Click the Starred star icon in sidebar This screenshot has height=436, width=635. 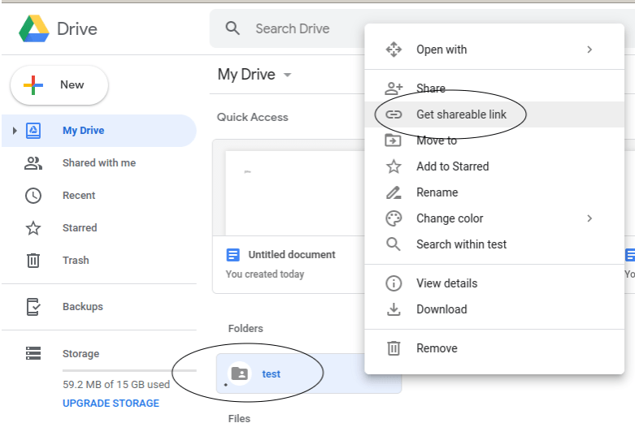click(33, 228)
